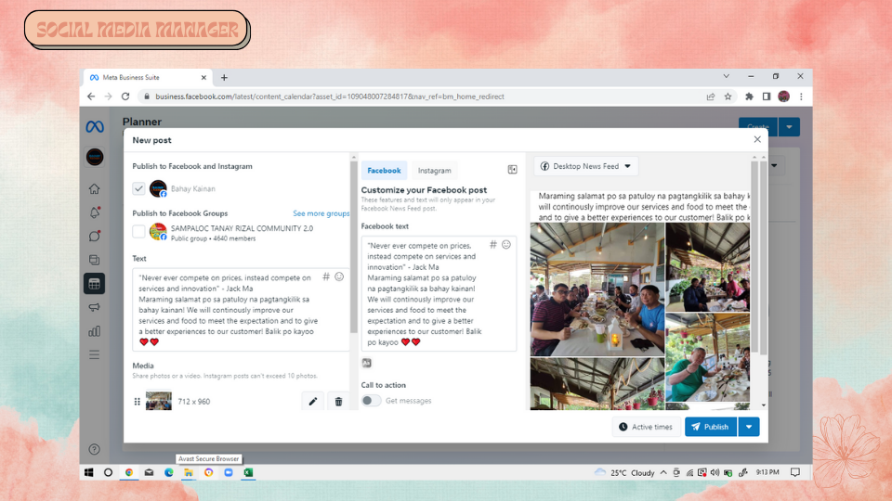Viewport: 892px width, 501px height.
Task: Open the man in green shirt photo
Action: (708, 358)
